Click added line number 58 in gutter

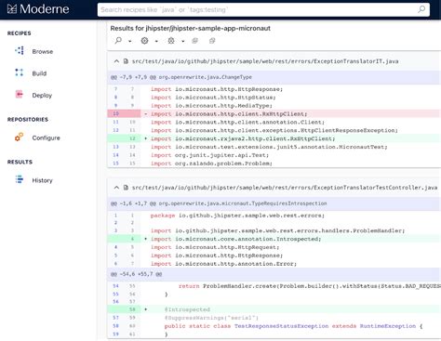[132, 309]
